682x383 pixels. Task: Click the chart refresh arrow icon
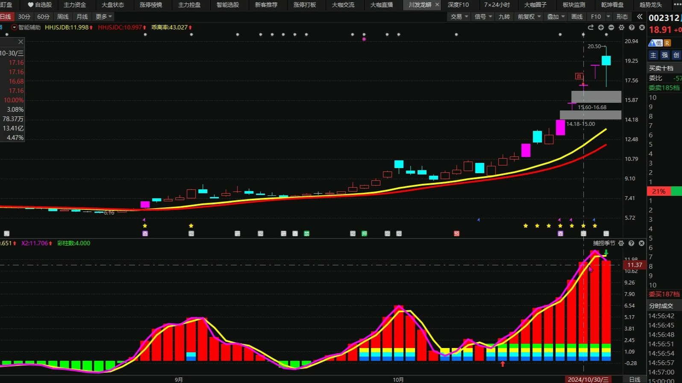coord(591,27)
